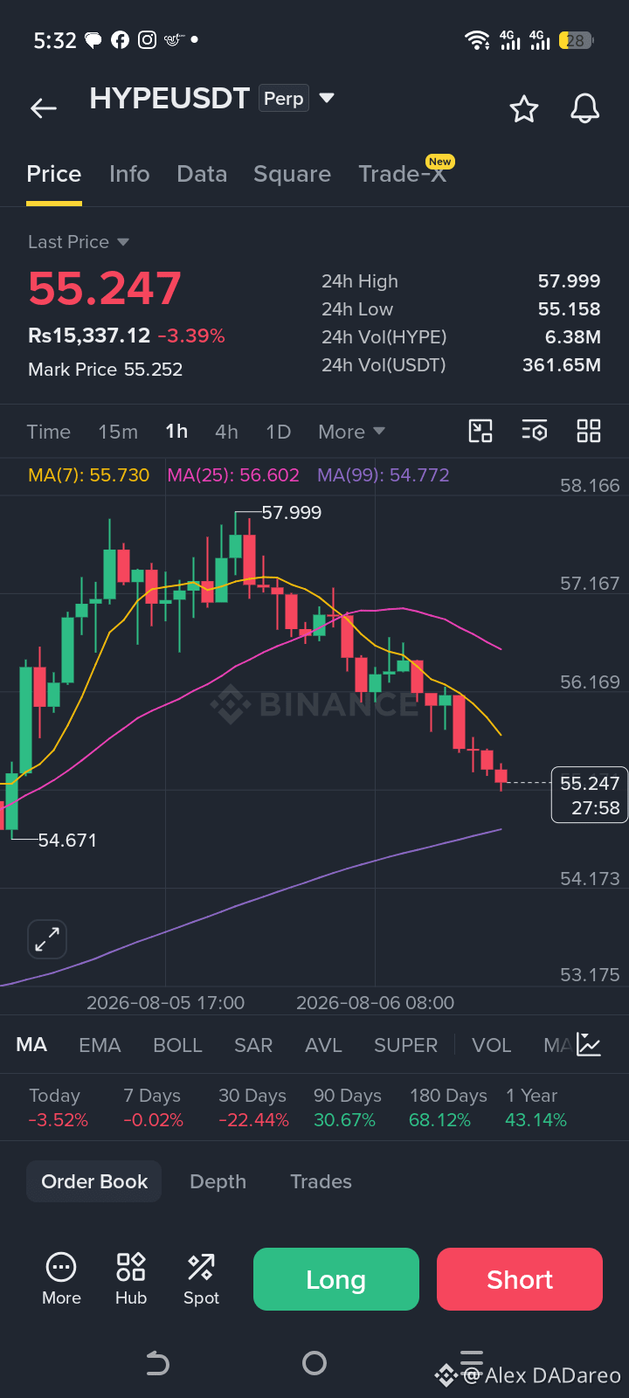Open the chart drawing tools icon
Screen dimensions: 629x1398
tap(480, 431)
